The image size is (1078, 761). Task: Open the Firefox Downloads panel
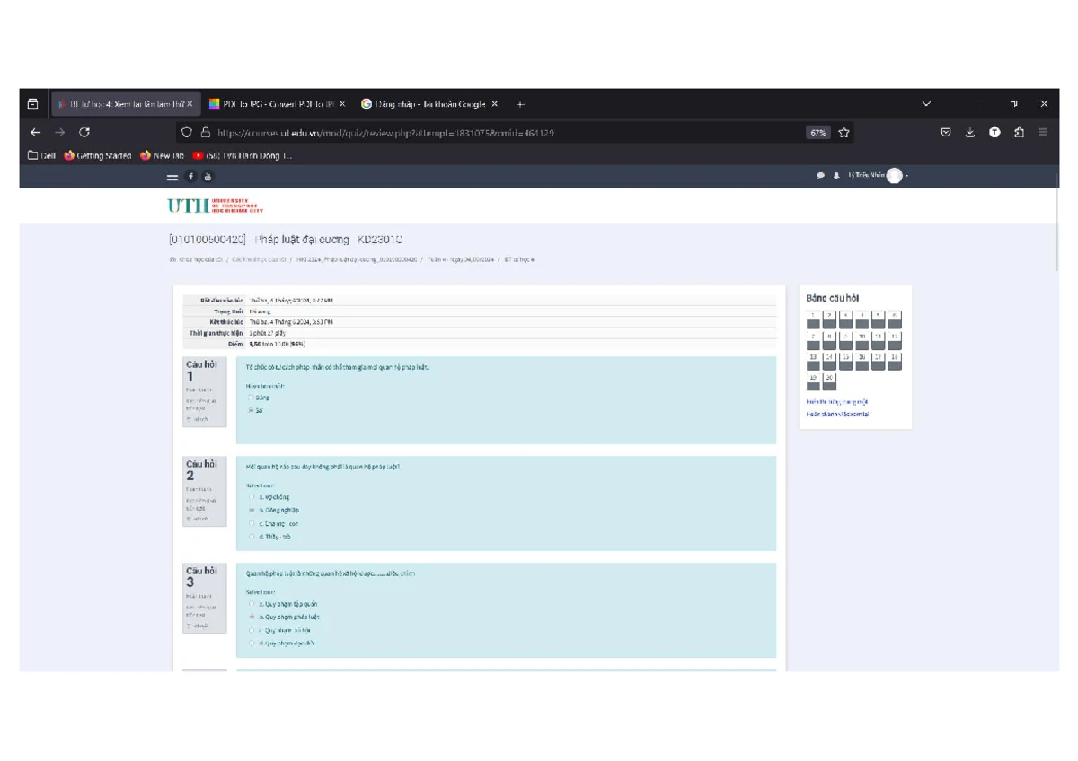(x=970, y=132)
